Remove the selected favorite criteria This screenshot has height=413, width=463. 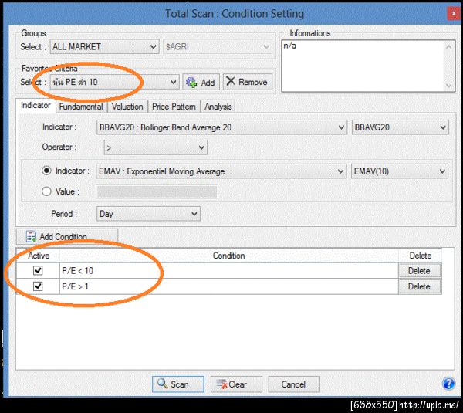point(248,82)
